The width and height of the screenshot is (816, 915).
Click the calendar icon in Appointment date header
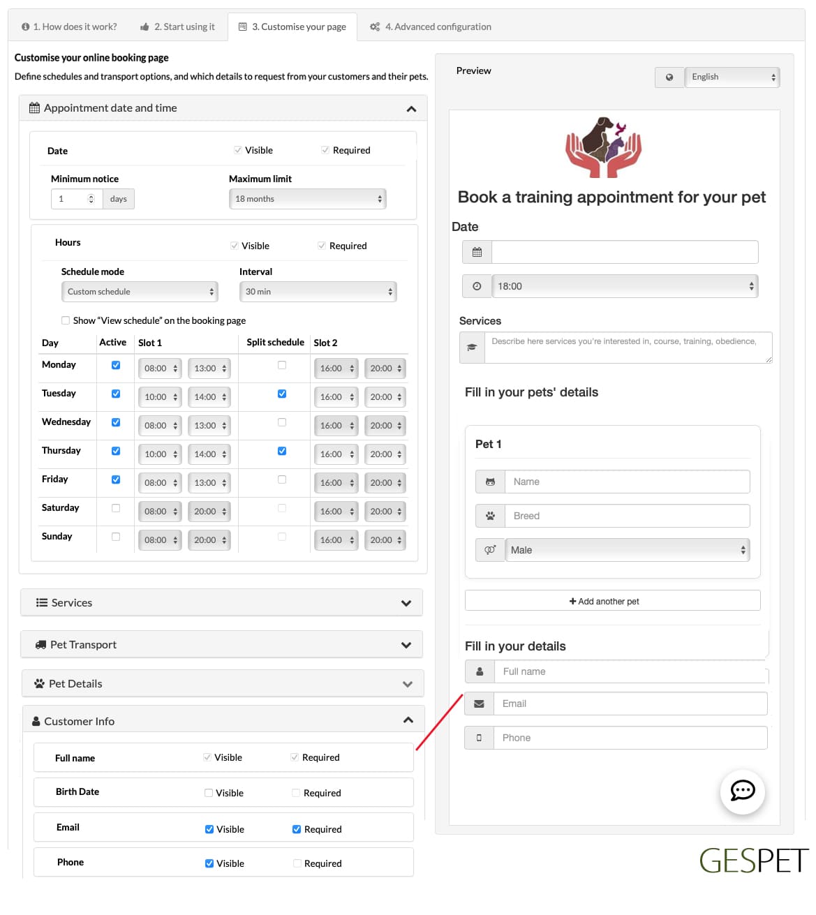34,108
